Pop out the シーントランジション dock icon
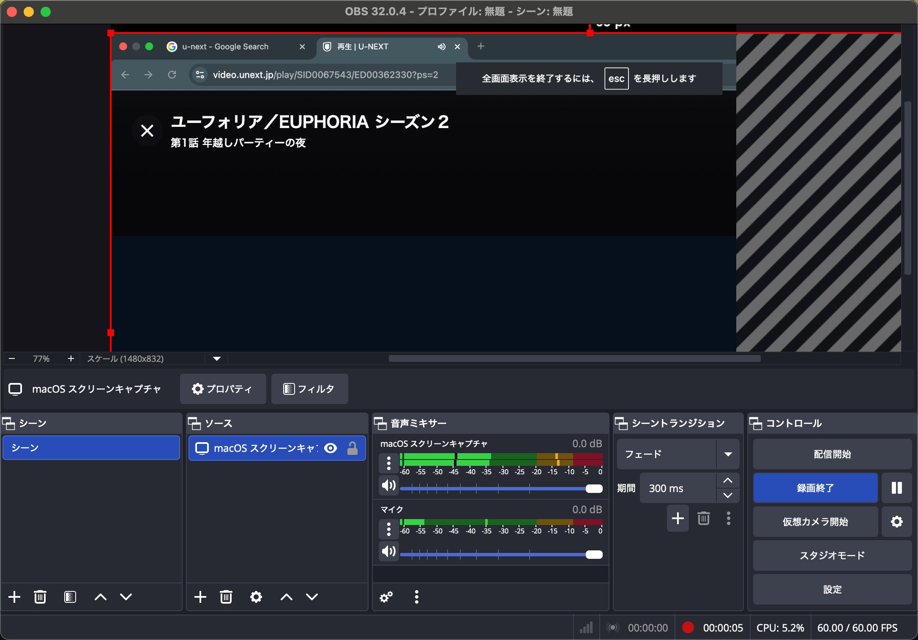918x640 pixels. click(621, 423)
